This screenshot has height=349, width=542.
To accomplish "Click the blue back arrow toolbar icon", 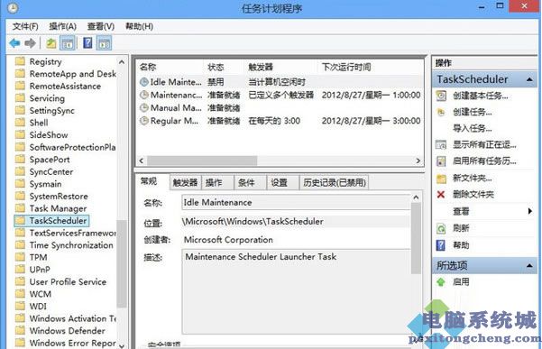I will pos(14,43).
